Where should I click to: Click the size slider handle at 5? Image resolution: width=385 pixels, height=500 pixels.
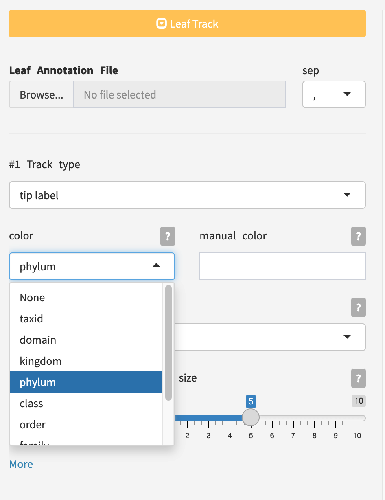tap(251, 417)
